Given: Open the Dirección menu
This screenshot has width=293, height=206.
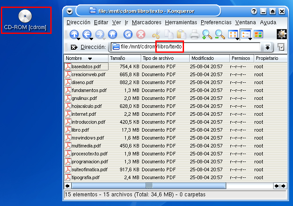Looking at the screenshot, I should click(x=79, y=22).
